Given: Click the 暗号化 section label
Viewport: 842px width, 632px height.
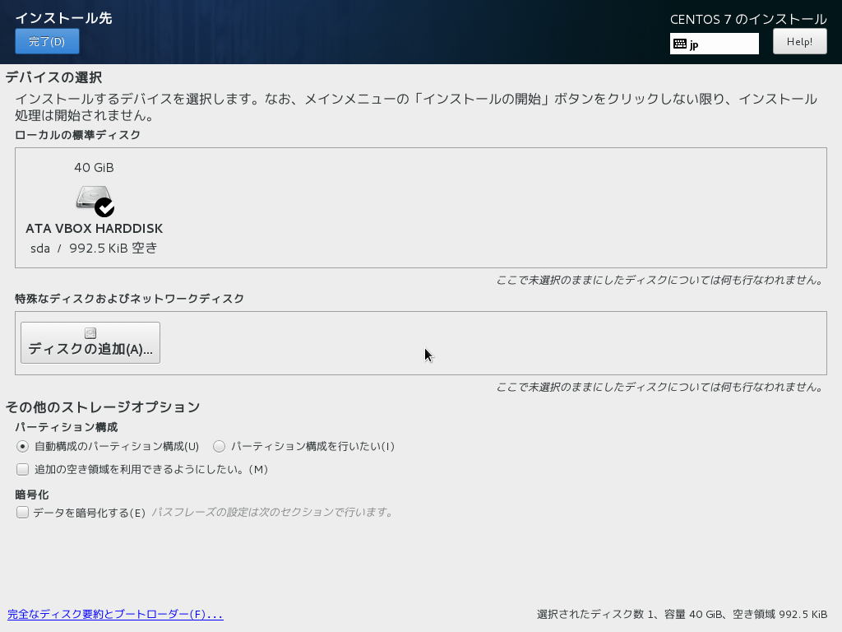Looking at the screenshot, I should pyautogui.click(x=30, y=495).
